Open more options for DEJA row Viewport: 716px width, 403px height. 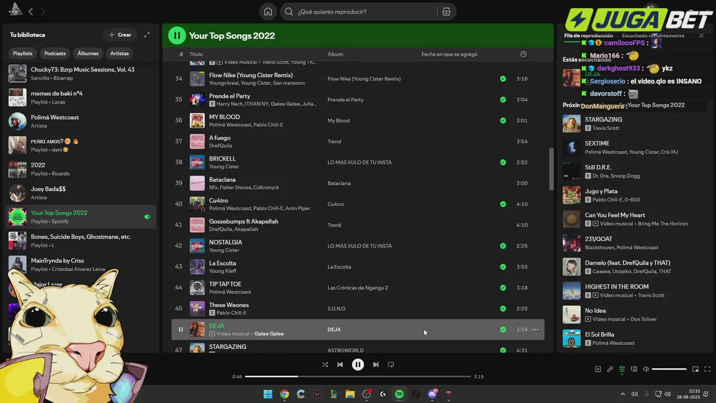point(535,330)
